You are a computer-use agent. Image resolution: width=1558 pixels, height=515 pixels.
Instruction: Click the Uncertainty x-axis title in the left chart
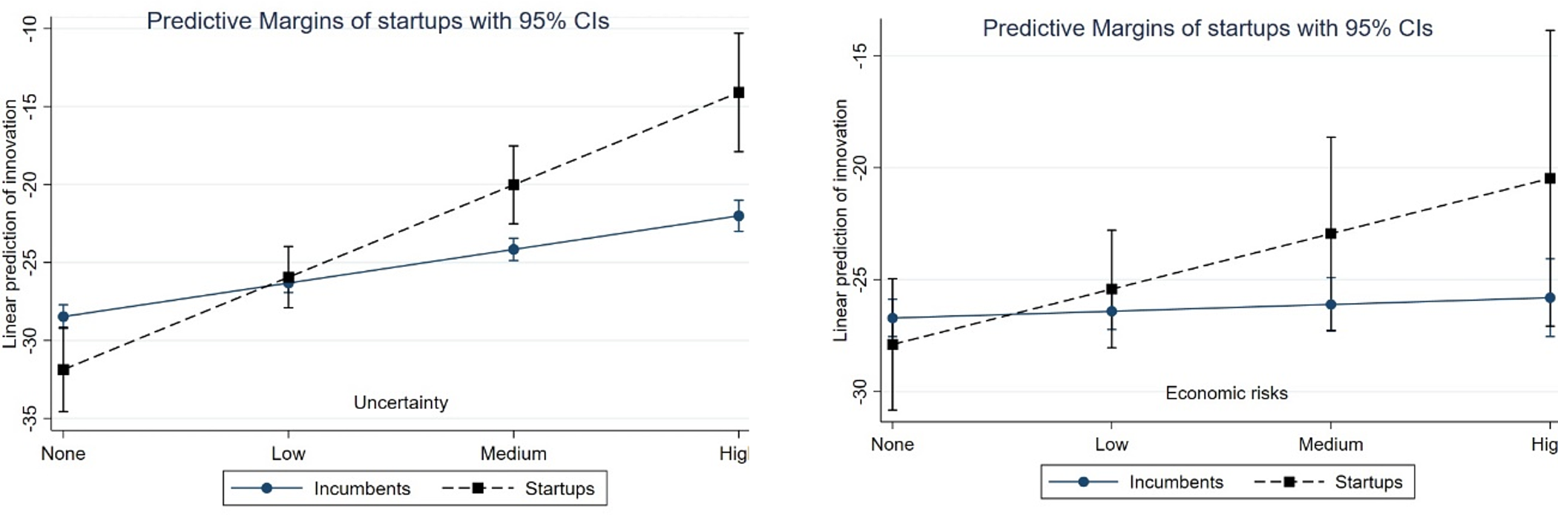click(401, 402)
